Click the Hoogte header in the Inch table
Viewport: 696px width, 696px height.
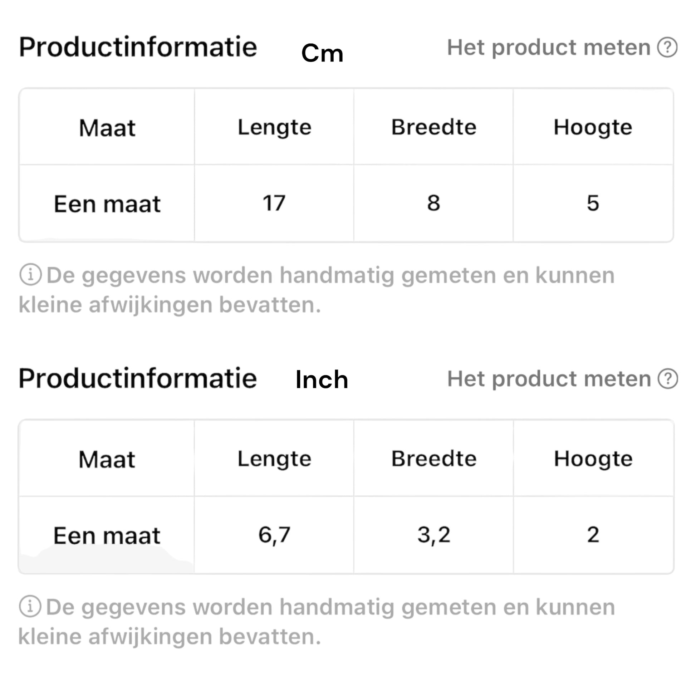593,459
